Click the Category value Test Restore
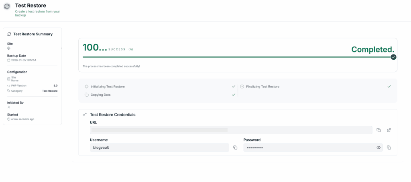Image resolution: width=411 pixels, height=182 pixels. pos(50,91)
